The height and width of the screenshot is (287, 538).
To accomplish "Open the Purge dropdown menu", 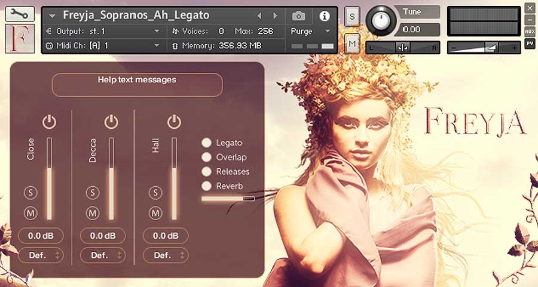I will click(310, 31).
